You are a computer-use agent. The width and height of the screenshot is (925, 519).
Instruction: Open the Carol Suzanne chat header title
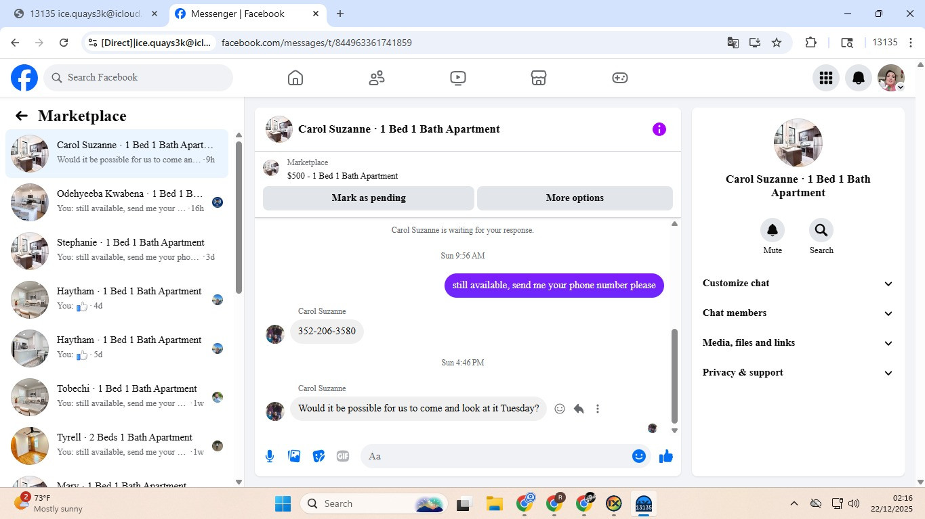click(398, 129)
